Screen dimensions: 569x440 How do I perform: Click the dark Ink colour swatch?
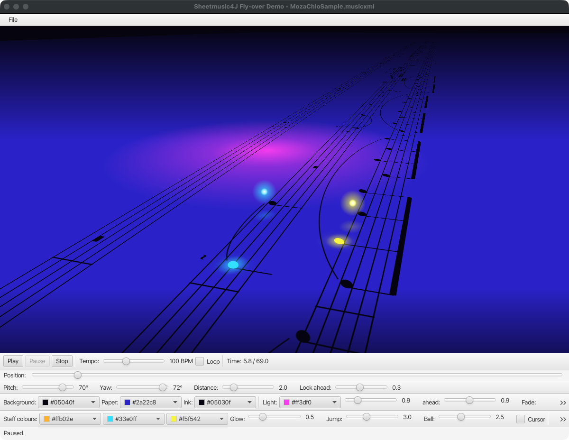202,403
